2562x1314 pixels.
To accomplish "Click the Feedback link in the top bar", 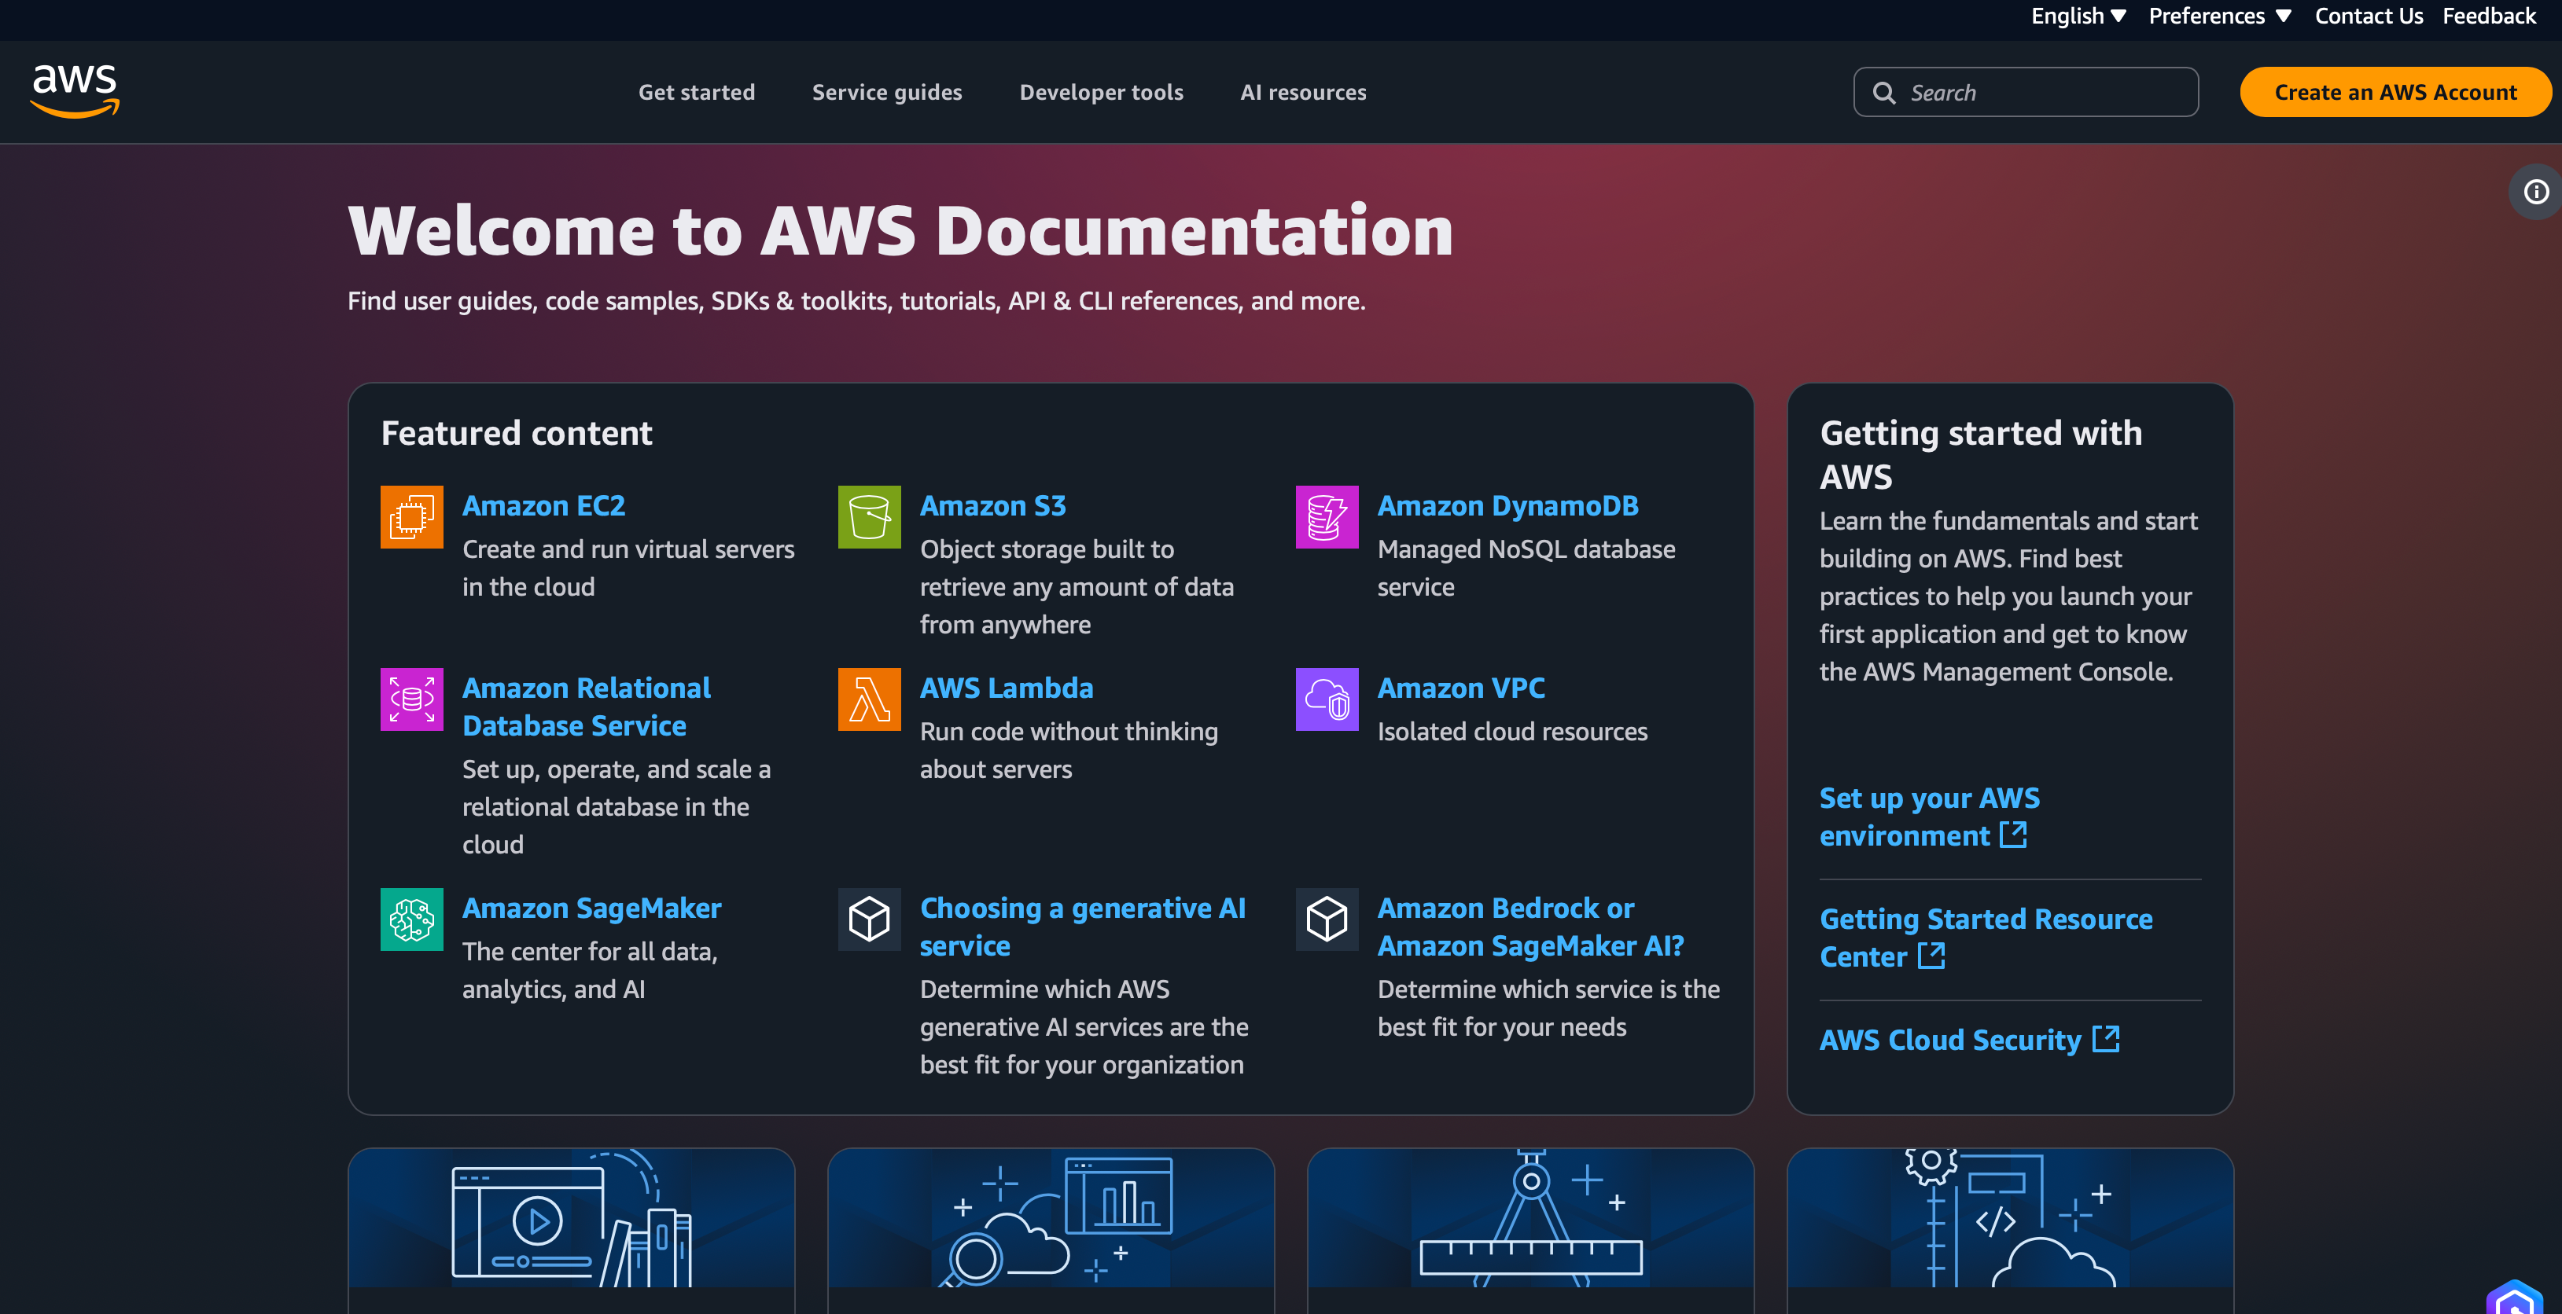I will point(2488,16).
